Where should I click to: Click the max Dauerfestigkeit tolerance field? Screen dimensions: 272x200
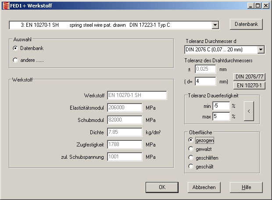[x=221, y=116]
